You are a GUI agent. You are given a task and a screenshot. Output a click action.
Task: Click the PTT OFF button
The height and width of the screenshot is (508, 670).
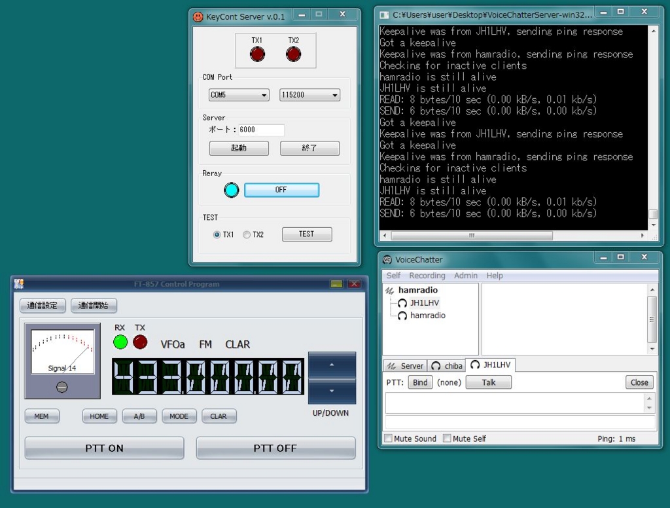pos(275,448)
